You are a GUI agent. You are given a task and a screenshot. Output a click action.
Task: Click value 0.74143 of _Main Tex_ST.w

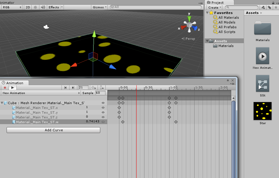93,121
